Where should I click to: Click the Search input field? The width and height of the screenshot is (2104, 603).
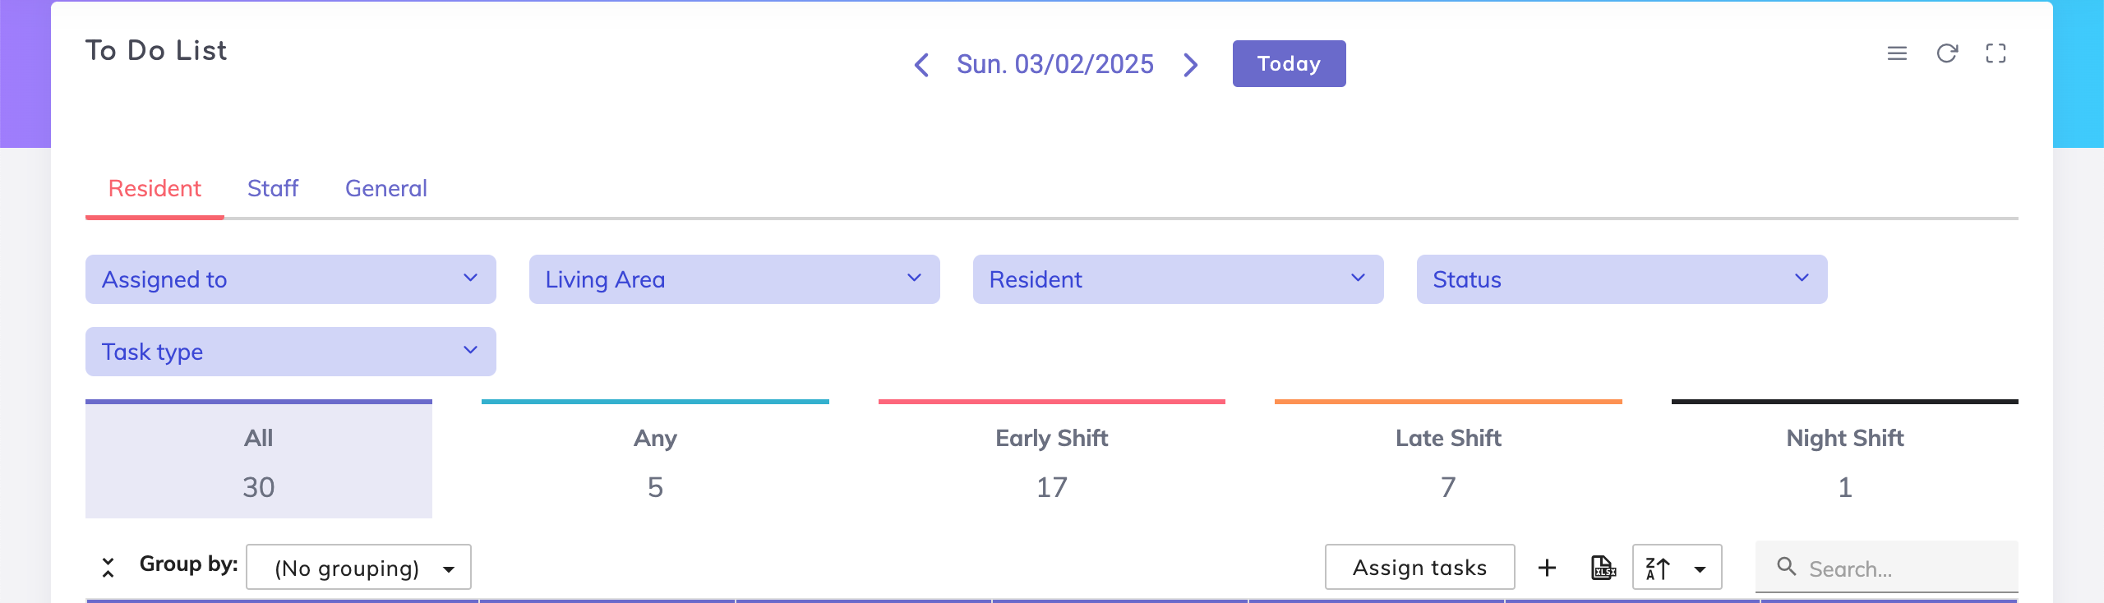[1899, 568]
